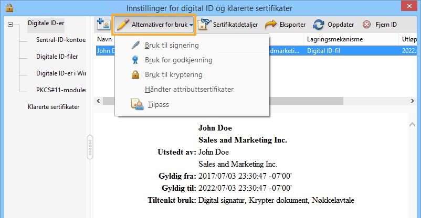
Task: Open Alternativer for bruk dropdown
Action: coord(154,25)
